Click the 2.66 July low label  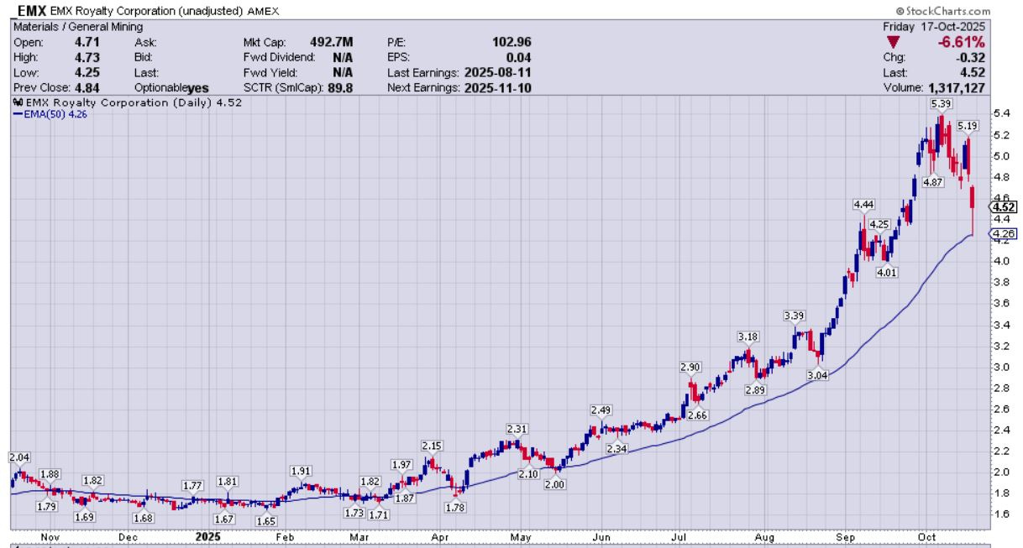coord(697,415)
